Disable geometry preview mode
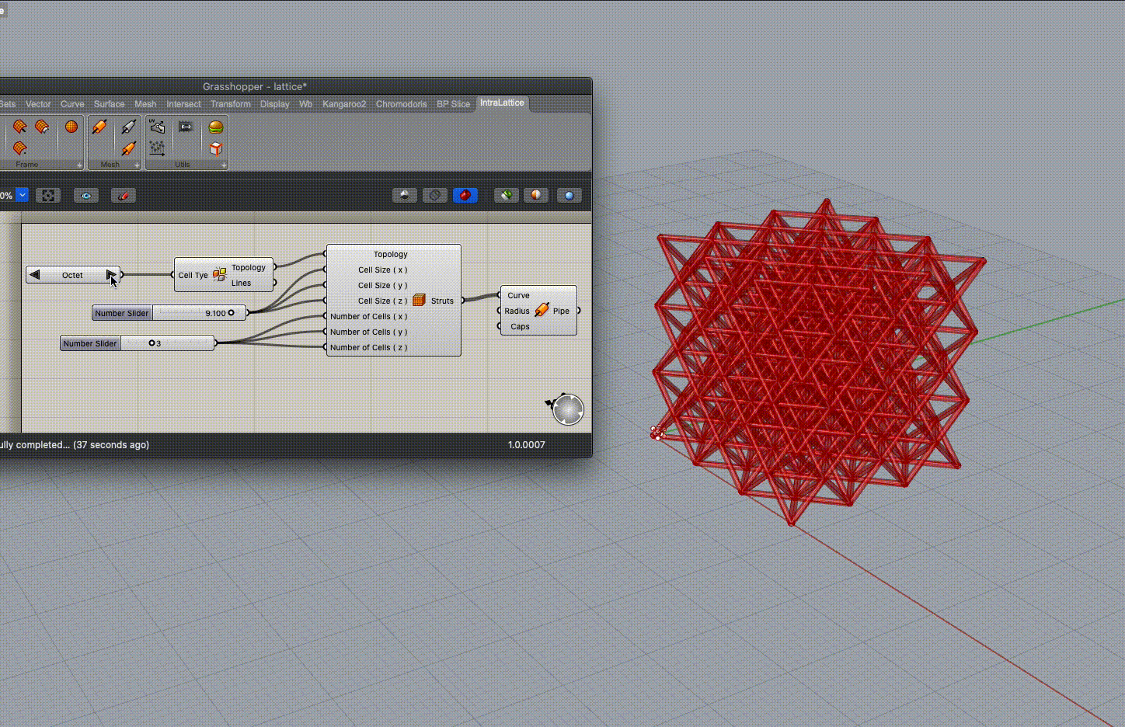The image size is (1125, 727). coord(405,196)
